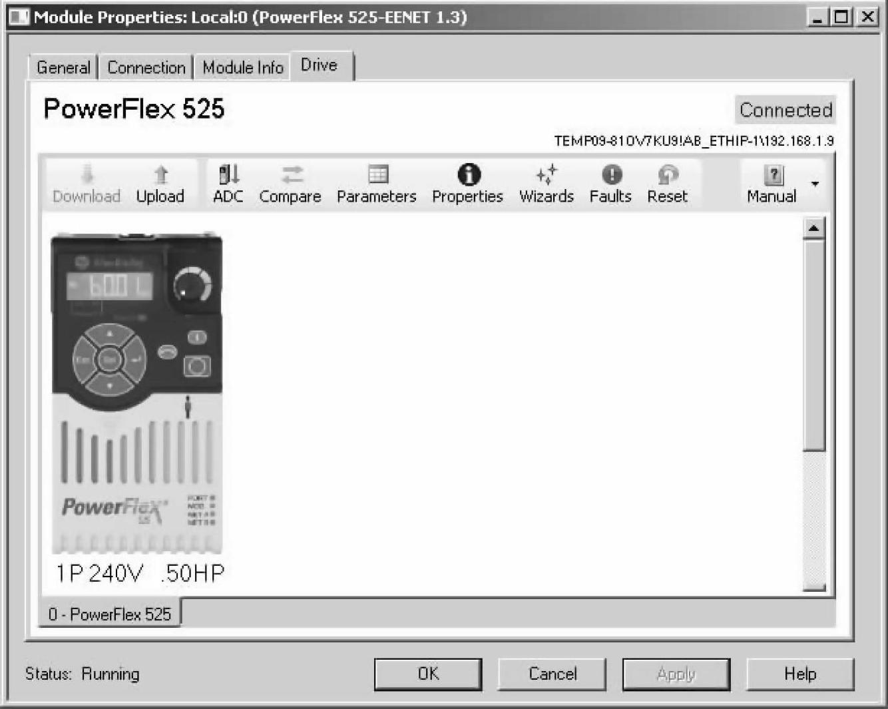Switch to the General tab
This screenshot has width=888, height=709.
pos(63,67)
